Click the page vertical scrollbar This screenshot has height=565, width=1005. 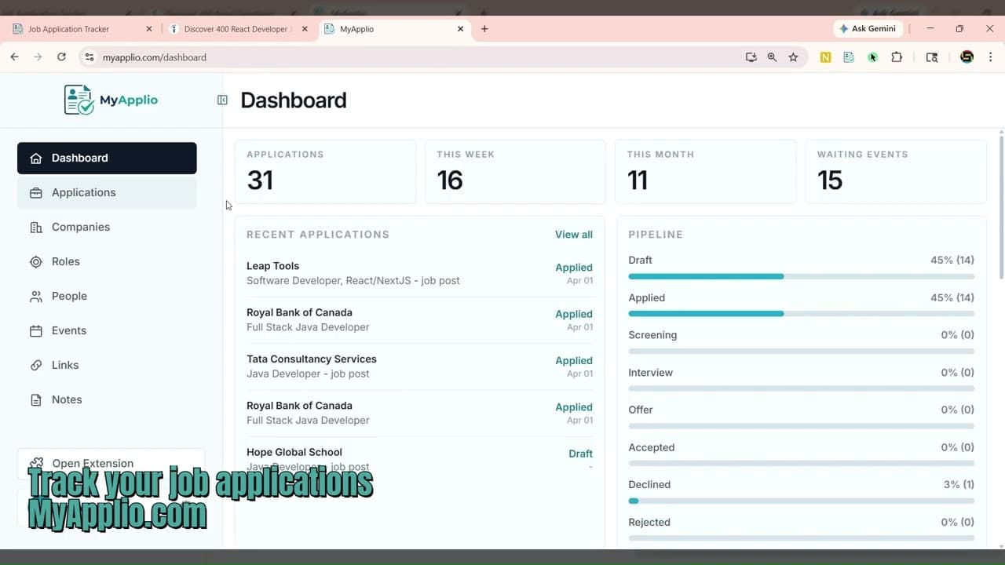click(1001, 207)
